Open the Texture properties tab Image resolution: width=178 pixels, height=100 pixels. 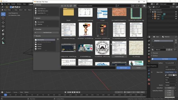tap(149, 84)
